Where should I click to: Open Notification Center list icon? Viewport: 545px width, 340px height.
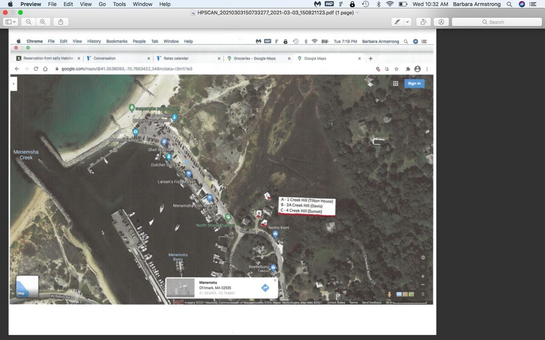point(534,4)
